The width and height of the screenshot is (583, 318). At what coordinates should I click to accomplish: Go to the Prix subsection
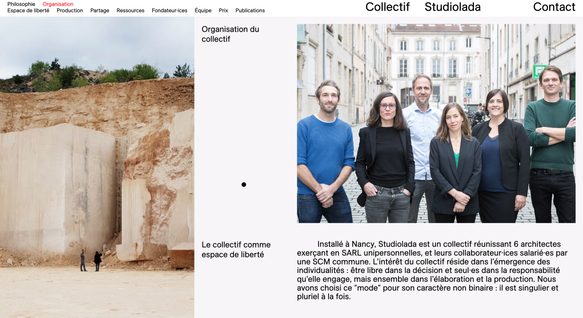[x=224, y=10]
